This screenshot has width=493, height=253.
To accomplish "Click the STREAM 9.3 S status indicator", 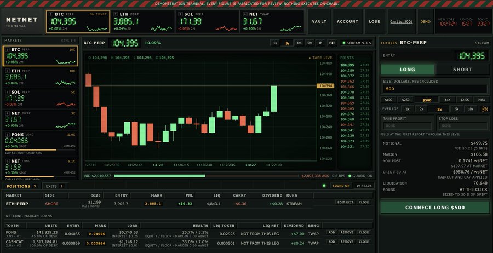I will tap(356, 43).
